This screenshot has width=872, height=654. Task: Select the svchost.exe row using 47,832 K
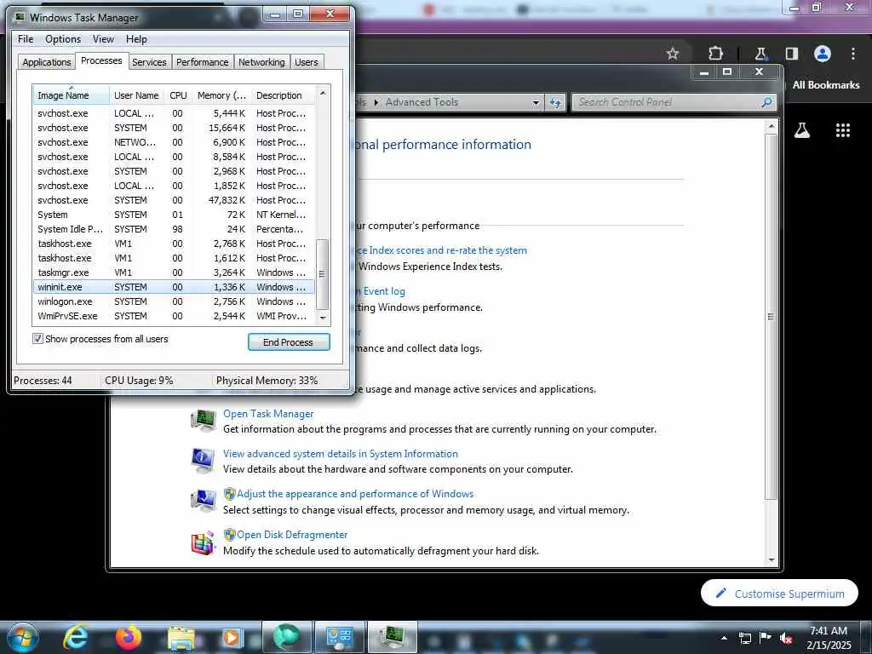(x=173, y=200)
